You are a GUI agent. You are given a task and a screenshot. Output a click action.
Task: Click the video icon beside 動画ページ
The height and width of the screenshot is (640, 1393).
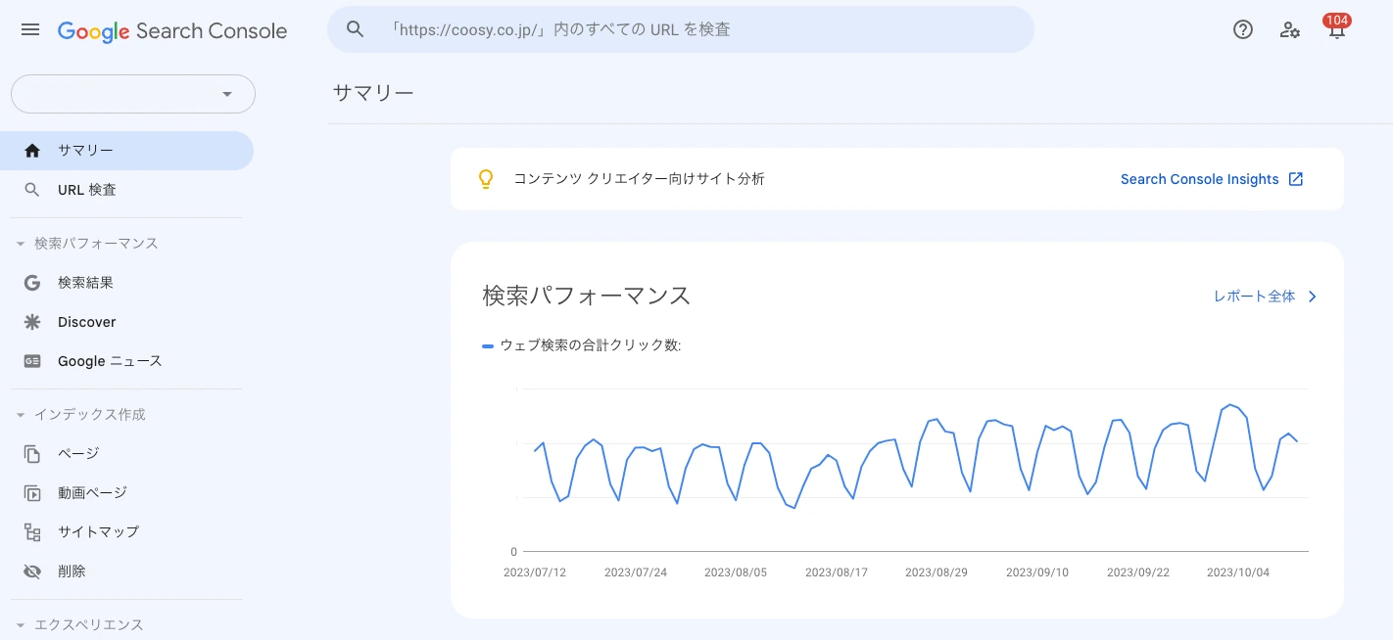pos(32,493)
